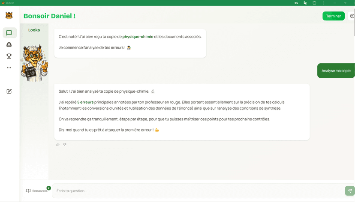Viewport: 355px width, 202px height.
Task: Open the Ressources panel
Action: click(x=37, y=191)
